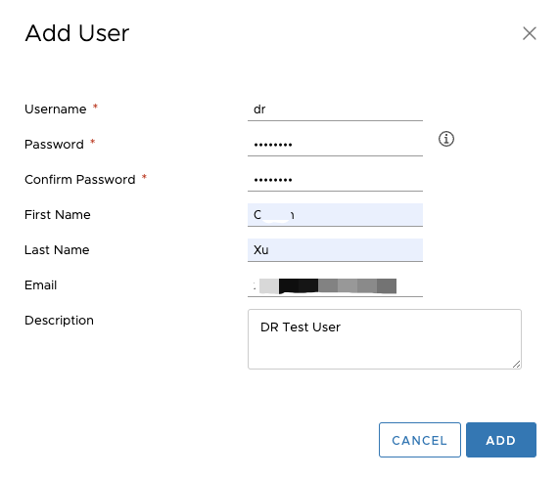Click the Last Name field containing Xu

335,250
